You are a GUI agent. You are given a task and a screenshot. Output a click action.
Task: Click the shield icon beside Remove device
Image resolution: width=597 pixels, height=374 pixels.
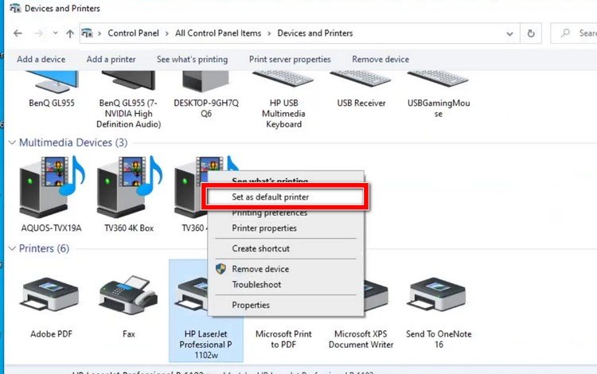click(x=220, y=269)
